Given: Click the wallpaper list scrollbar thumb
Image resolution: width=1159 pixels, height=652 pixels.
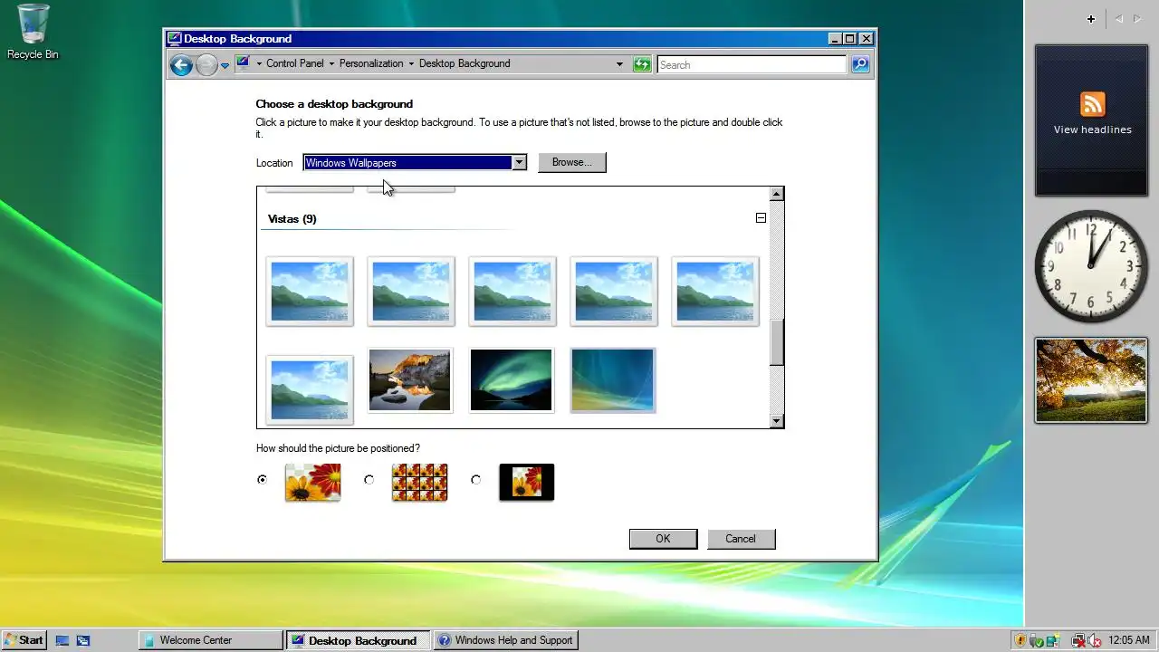Looking at the screenshot, I should (x=776, y=343).
